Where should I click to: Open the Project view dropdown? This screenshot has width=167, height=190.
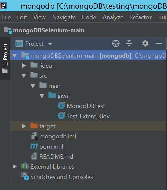point(34,44)
